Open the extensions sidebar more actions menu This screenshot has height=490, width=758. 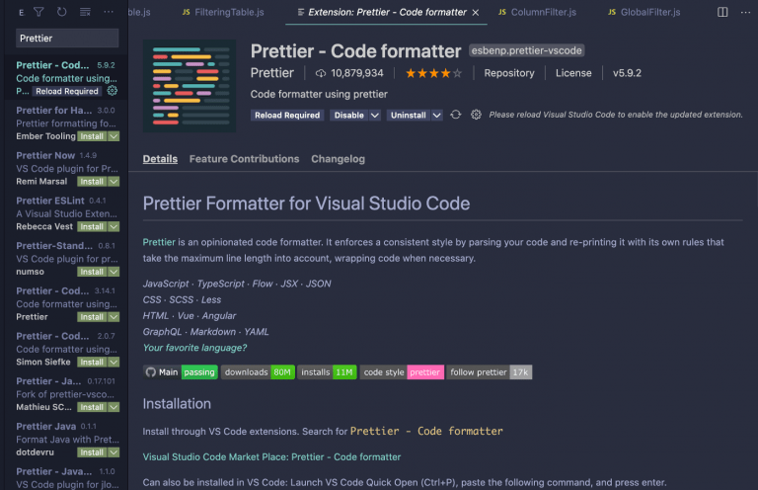tap(109, 12)
